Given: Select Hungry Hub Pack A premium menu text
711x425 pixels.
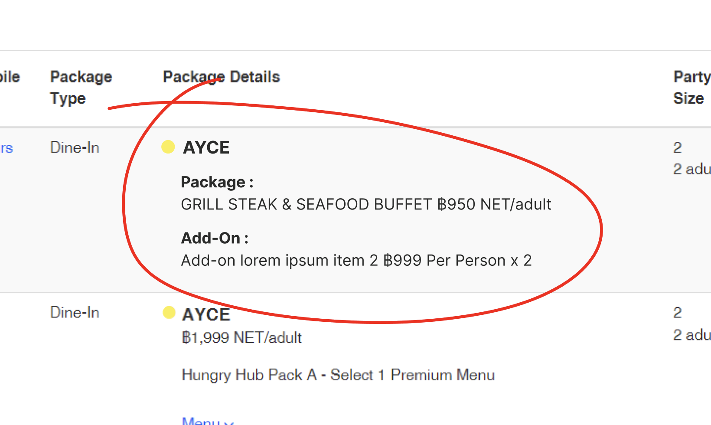Looking at the screenshot, I should 338,375.
